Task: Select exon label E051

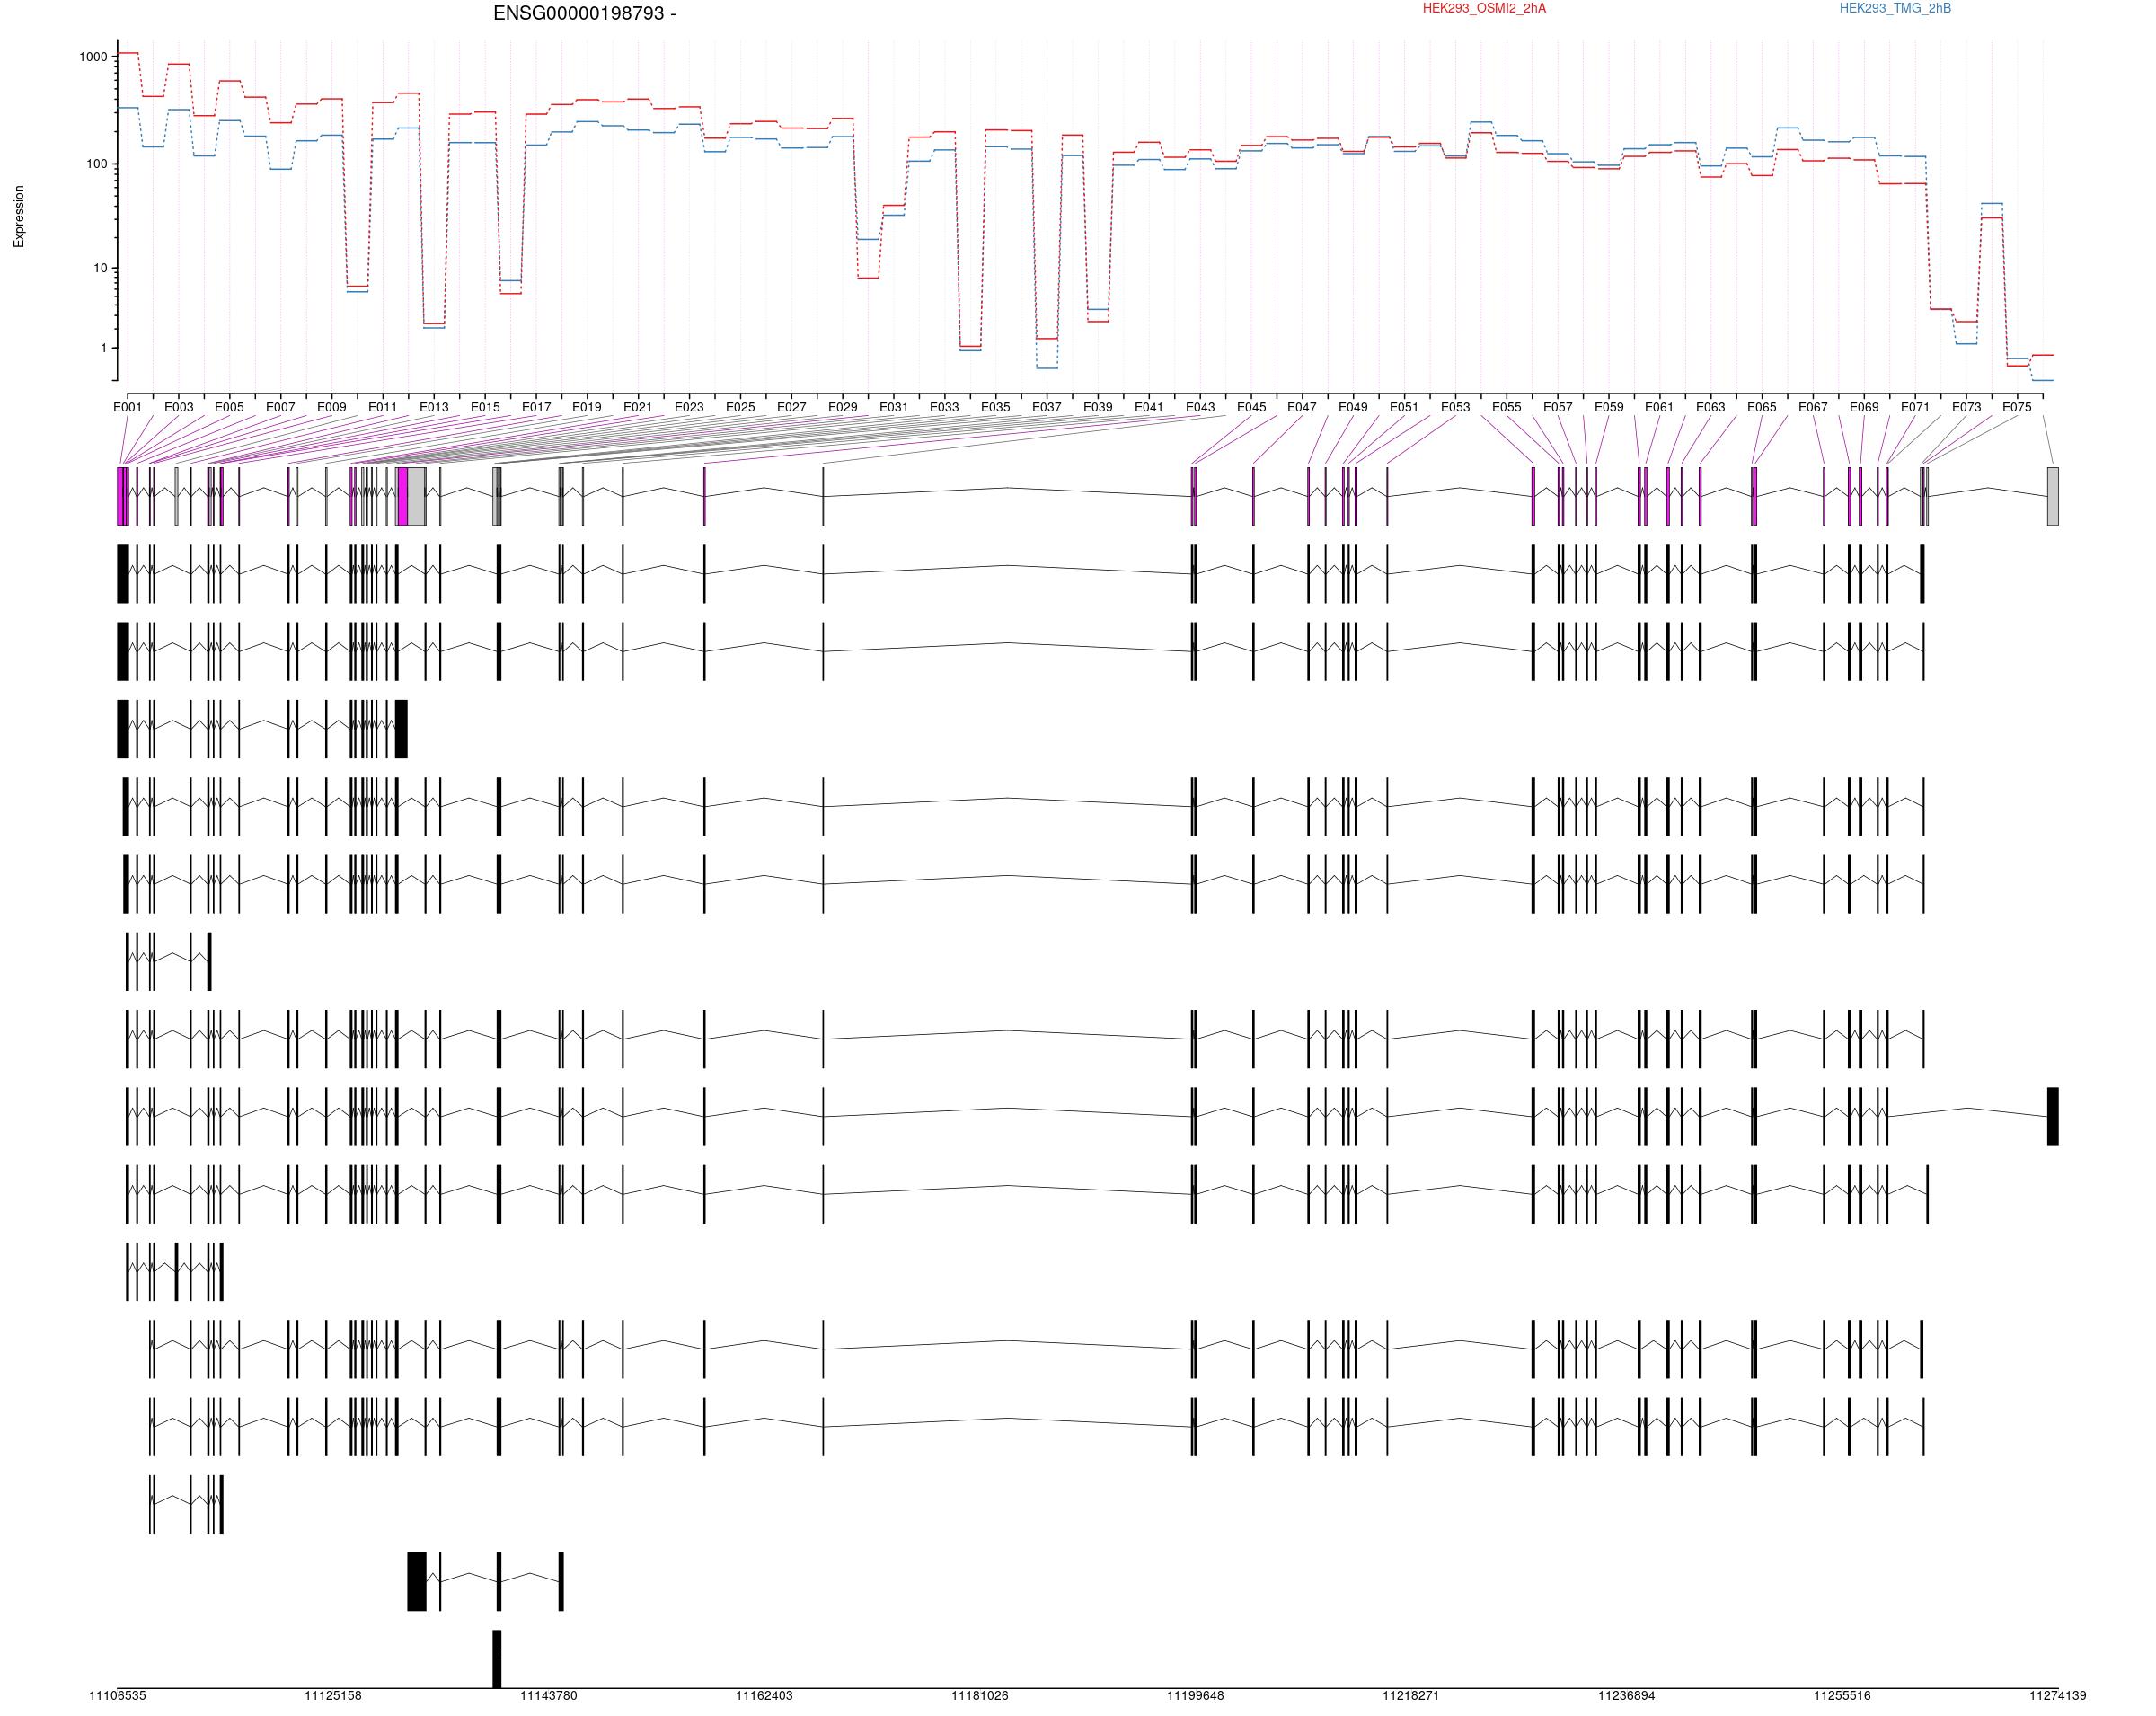Action: pyautogui.click(x=1404, y=407)
